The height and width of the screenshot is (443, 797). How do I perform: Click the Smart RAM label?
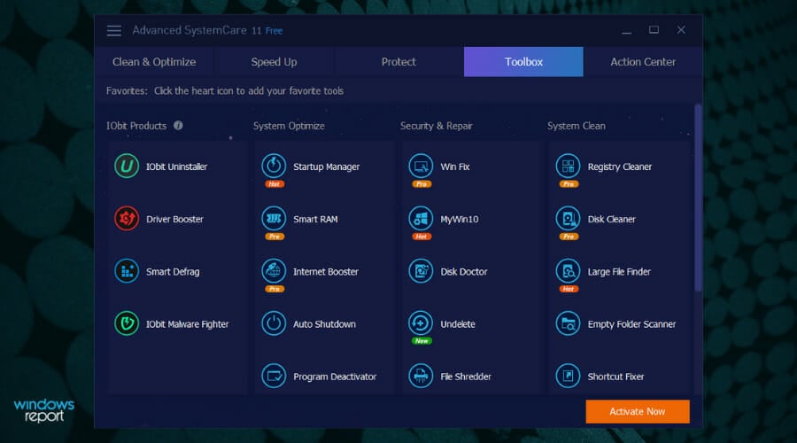(315, 219)
